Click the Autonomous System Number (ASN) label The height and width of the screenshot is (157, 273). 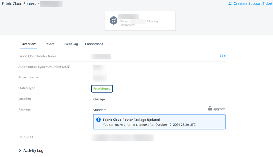coord(44,67)
